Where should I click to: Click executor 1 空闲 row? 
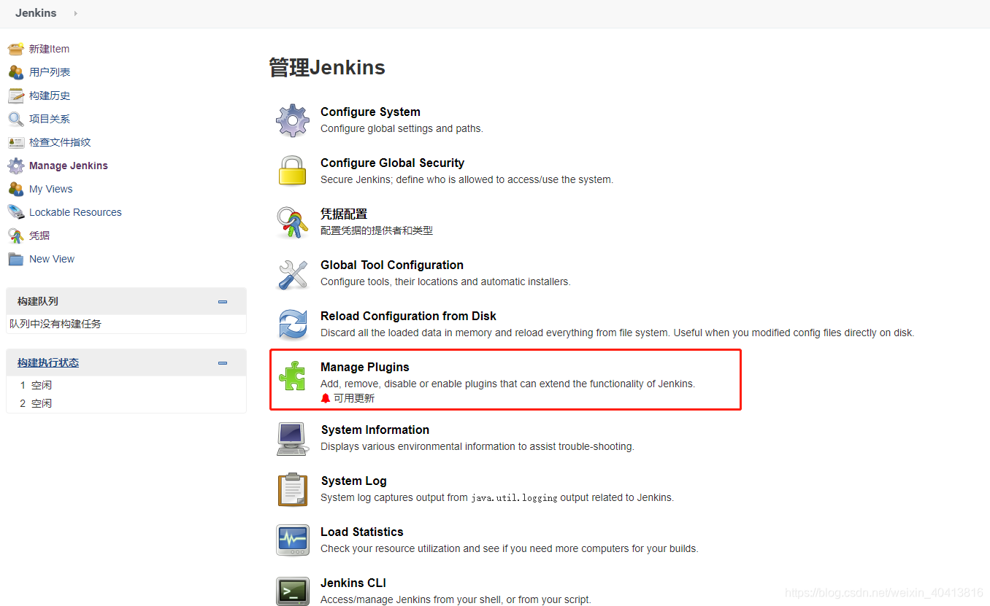coord(126,385)
